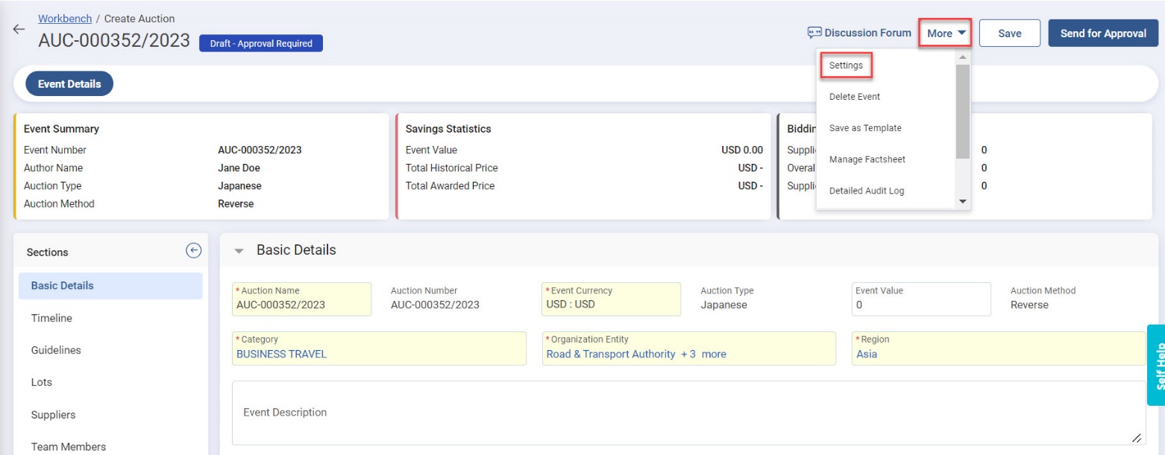
Task: Open the More dropdown menu
Action: click(945, 34)
